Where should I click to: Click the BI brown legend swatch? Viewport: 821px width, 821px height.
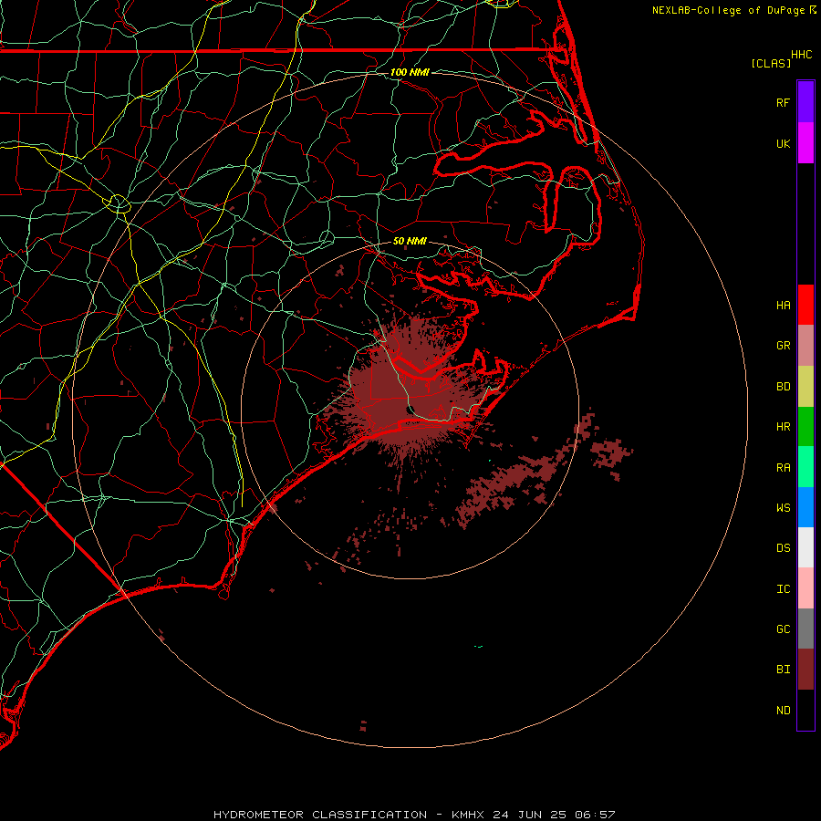point(805,670)
